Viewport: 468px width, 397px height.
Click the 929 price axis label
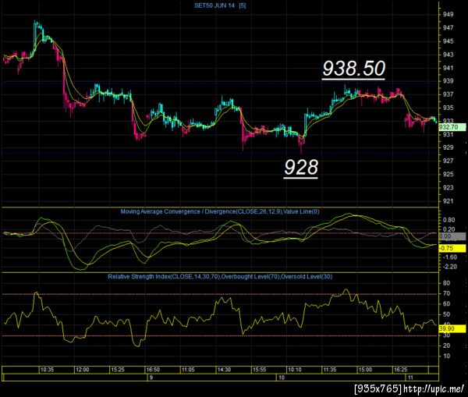coord(448,147)
